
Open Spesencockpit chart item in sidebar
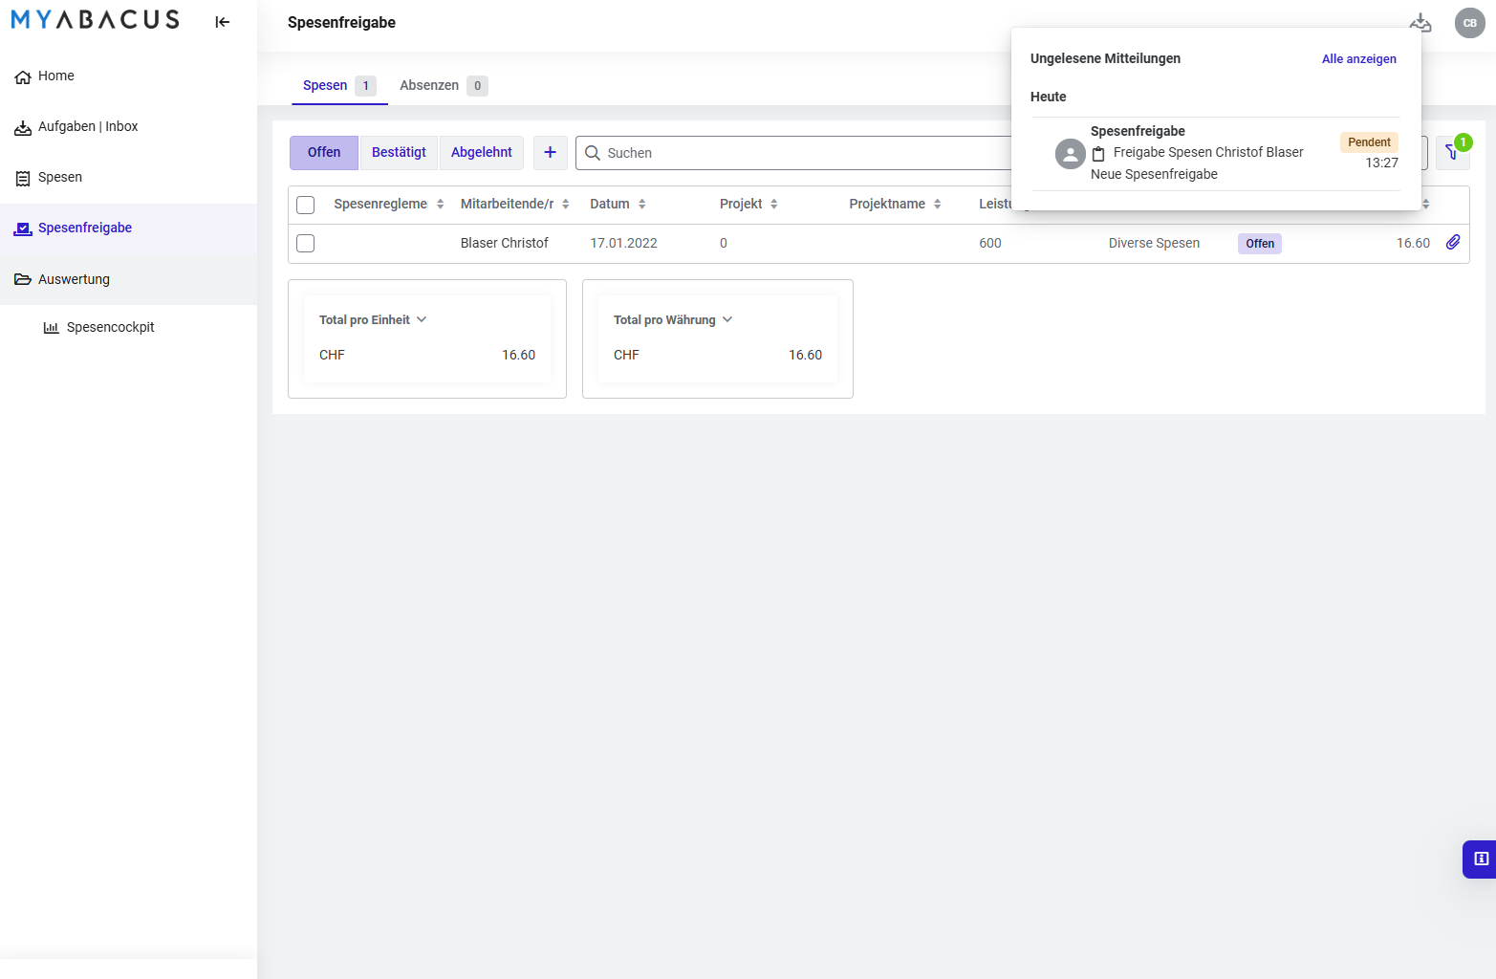coord(110,327)
